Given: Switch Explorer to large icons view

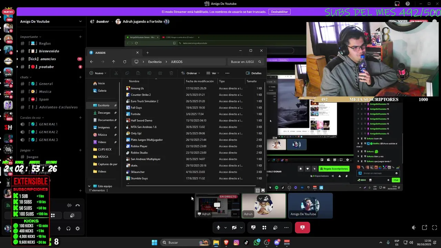Looking at the screenshot, I should coord(263,190).
